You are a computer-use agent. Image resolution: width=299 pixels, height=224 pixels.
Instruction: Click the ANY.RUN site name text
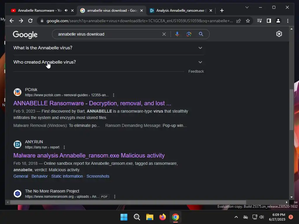34,142
